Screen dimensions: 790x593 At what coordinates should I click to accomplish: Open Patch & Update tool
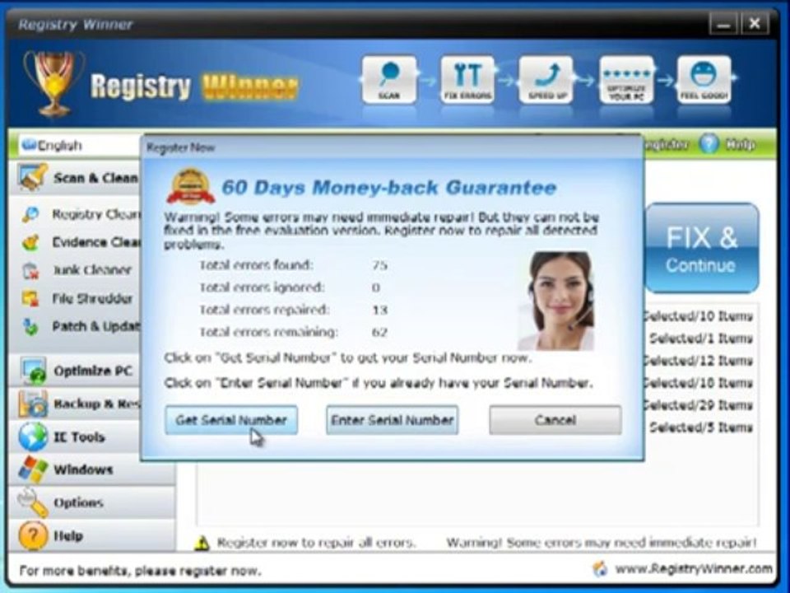click(x=96, y=326)
